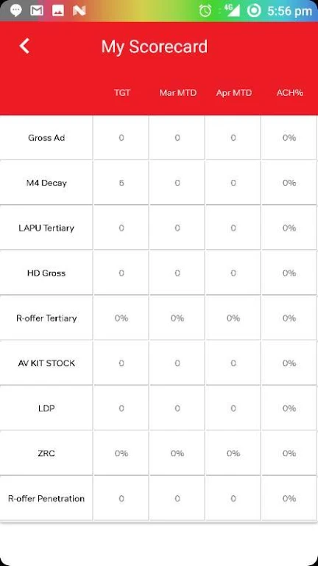
Task: Tap the HD Gross row label
Action: click(46, 273)
